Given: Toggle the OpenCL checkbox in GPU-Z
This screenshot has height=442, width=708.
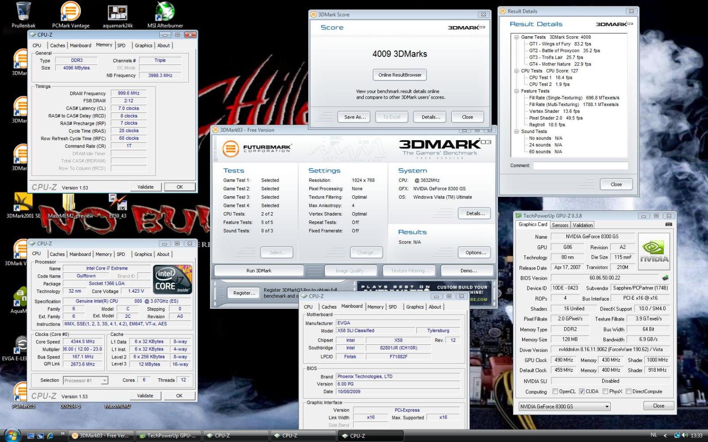Looking at the screenshot, I should [555, 391].
